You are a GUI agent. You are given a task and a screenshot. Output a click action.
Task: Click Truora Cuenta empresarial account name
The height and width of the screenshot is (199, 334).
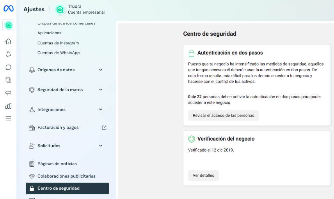pos(86,9)
